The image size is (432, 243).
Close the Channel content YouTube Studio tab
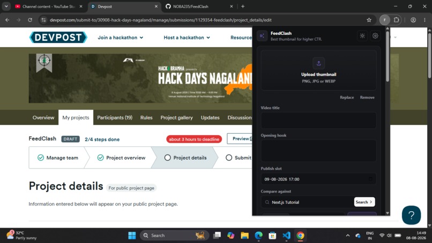tap(81, 6)
